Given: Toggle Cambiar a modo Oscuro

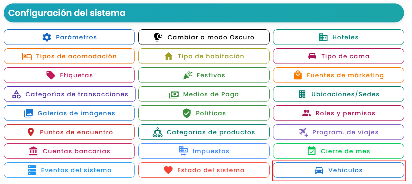Looking at the screenshot, I should (x=204, y=37).
